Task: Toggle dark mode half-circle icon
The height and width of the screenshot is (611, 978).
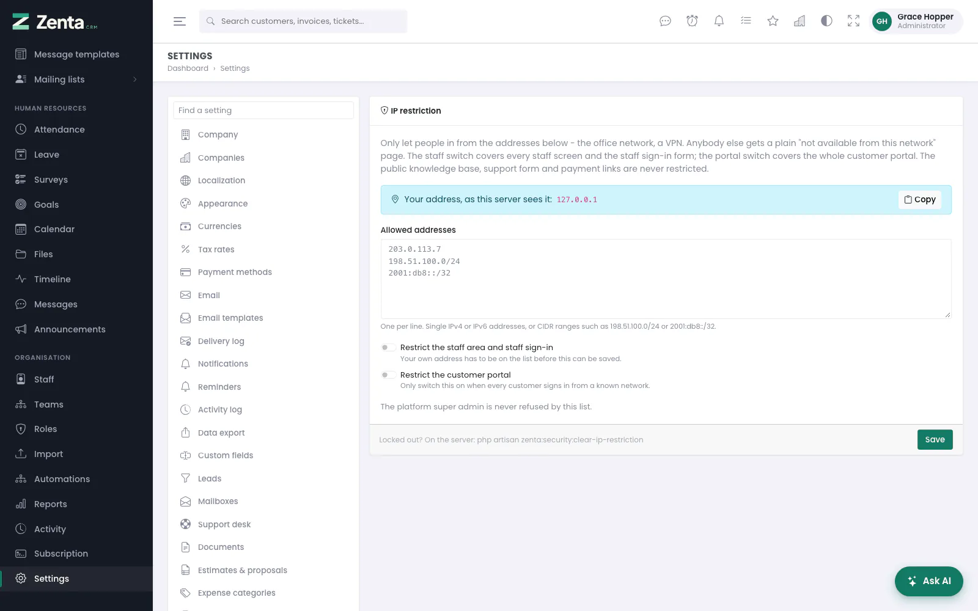Action: [x=826, y=21]
